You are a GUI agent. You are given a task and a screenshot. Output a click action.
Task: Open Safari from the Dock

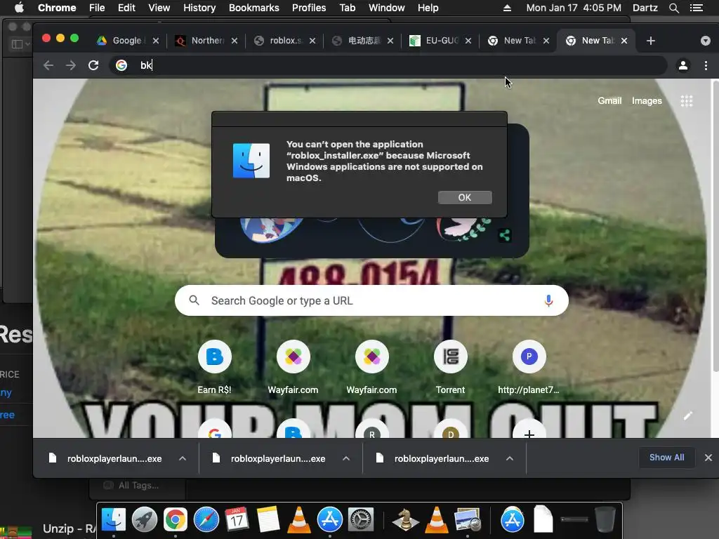[206, 520]
